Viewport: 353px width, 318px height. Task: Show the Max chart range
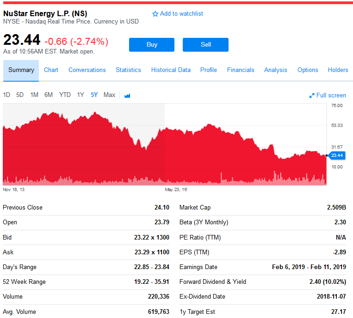tap(109, 95)
